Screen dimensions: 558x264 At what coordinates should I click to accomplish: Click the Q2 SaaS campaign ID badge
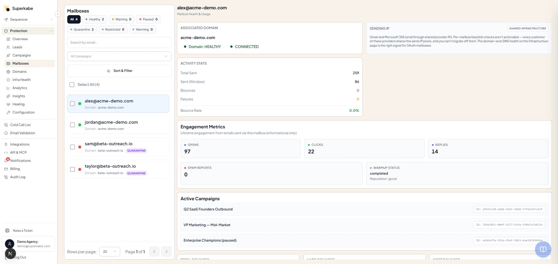pos(509,209)
